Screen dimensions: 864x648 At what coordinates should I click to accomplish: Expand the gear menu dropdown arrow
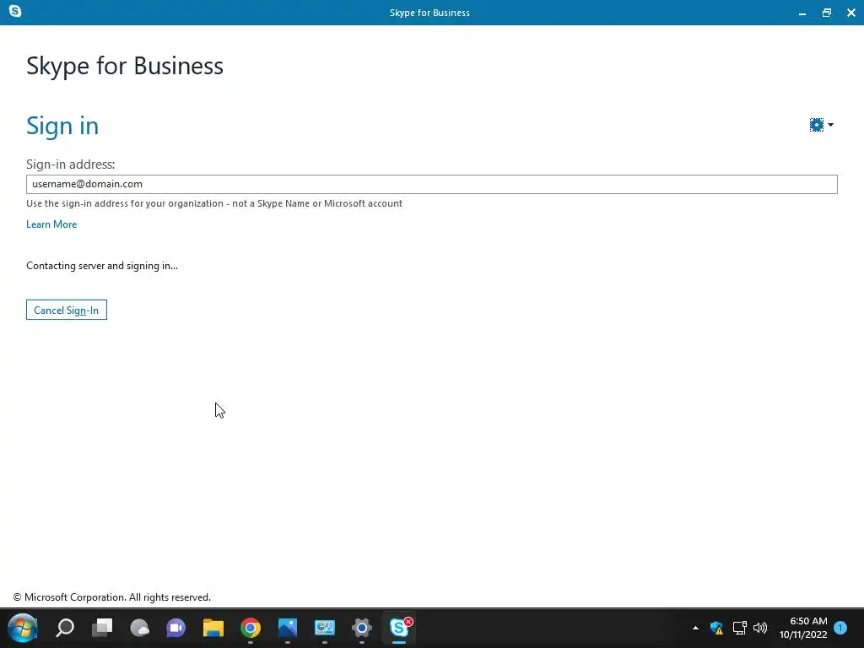click(830, 125)
